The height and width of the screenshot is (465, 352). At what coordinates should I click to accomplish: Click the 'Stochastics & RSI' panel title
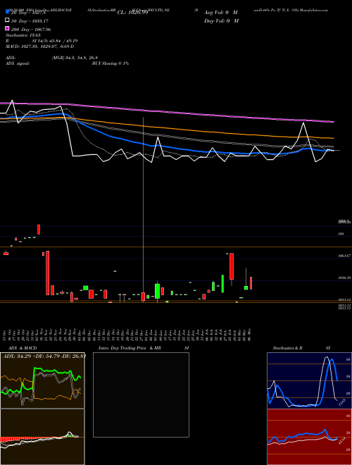pyautogui.click(x=301, y=348)
